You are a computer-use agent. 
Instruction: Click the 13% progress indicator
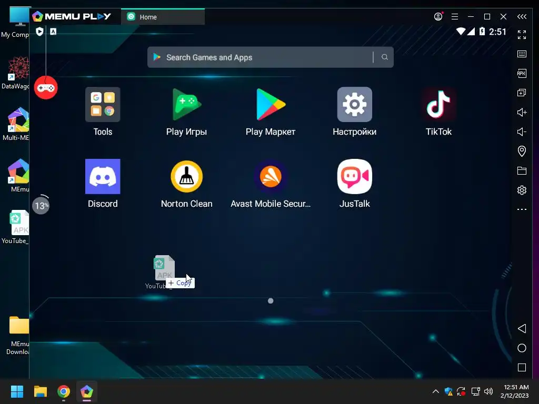tap(41, 205)
